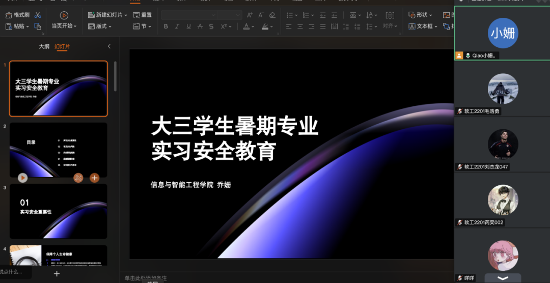550x283 pixels.
Task: Toggle align left
Action: click(289, 26)
